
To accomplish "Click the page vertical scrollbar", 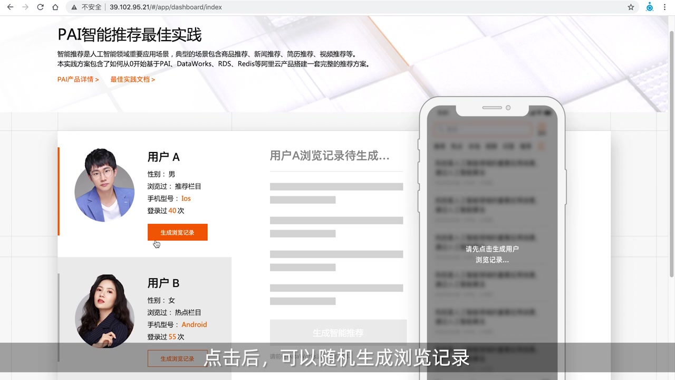I will pyautogui.click(x=671, y=153).
